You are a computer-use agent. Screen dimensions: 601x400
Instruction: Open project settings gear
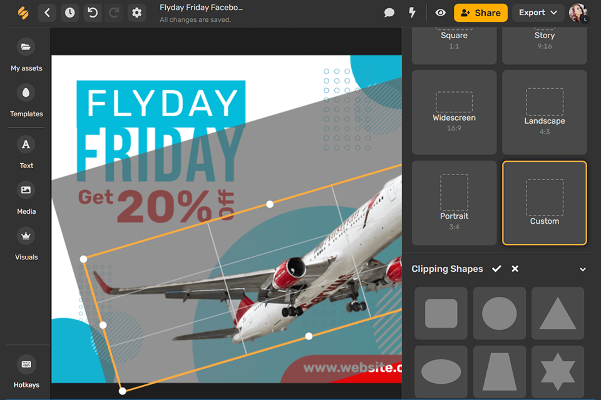(x=136, y=13)
